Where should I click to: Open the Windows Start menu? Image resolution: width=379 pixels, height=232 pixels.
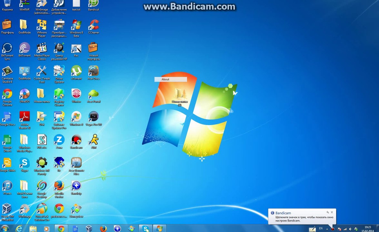[5, 228]
